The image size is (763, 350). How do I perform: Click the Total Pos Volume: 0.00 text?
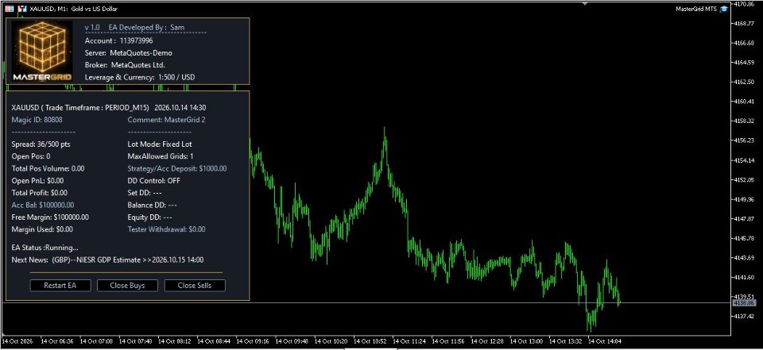[x=48, y=168]
